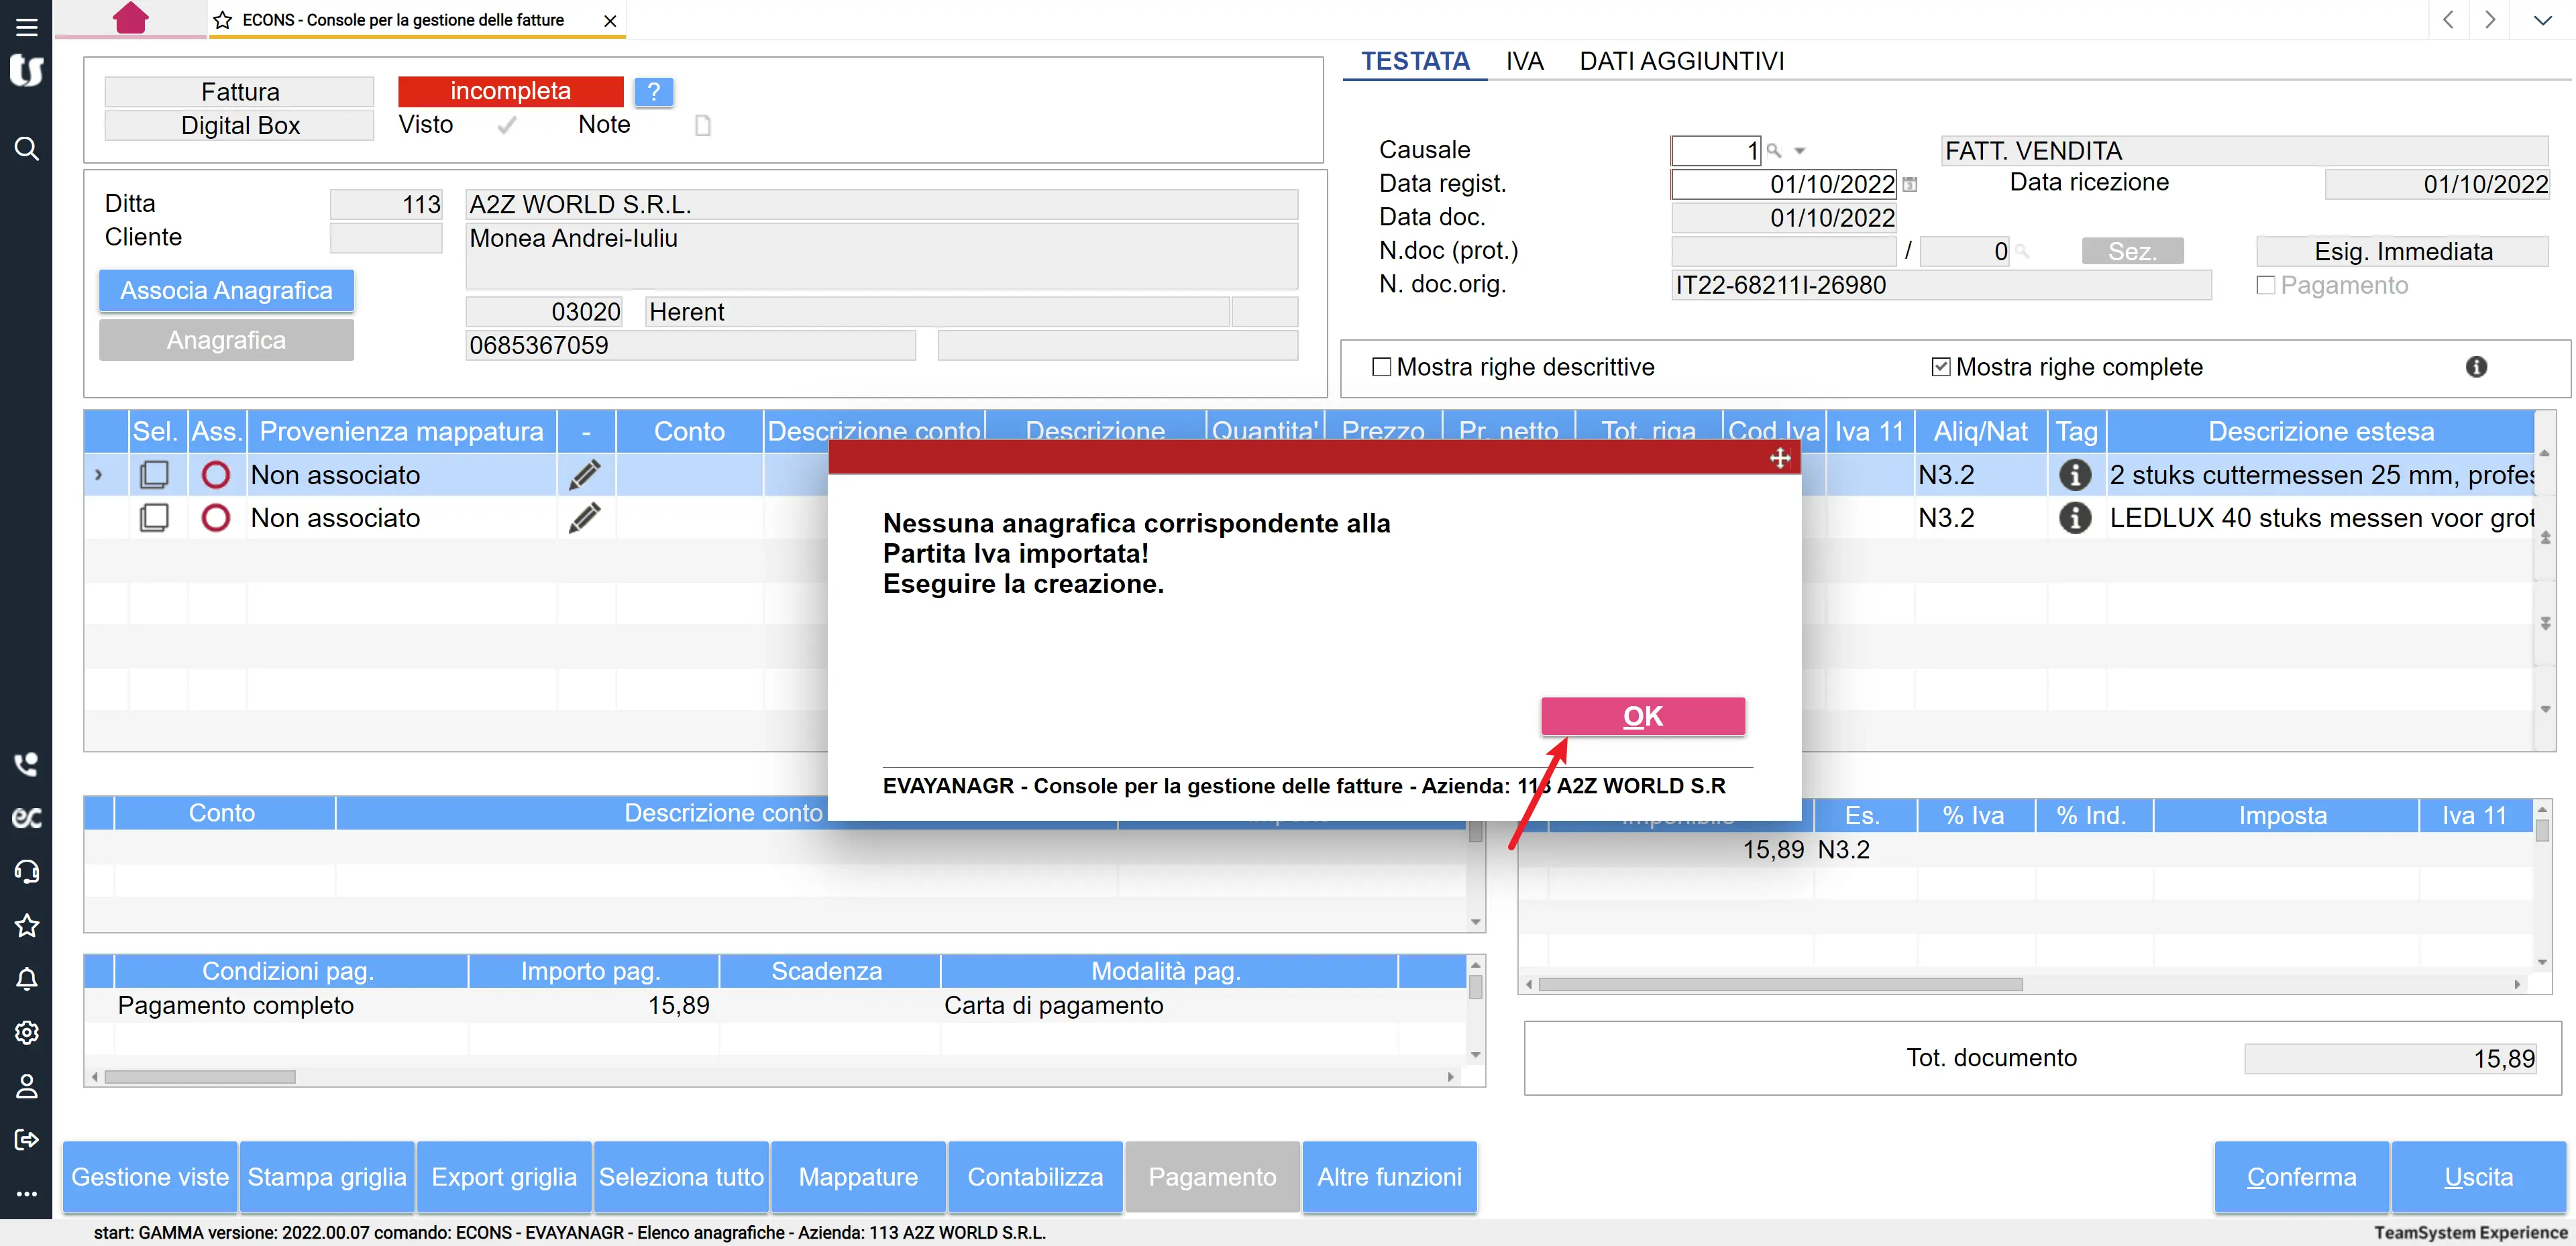2576x1246 pixels.
Task: Open the notifications bell icon
Action: pyautogui.click(x=27, y=979)
